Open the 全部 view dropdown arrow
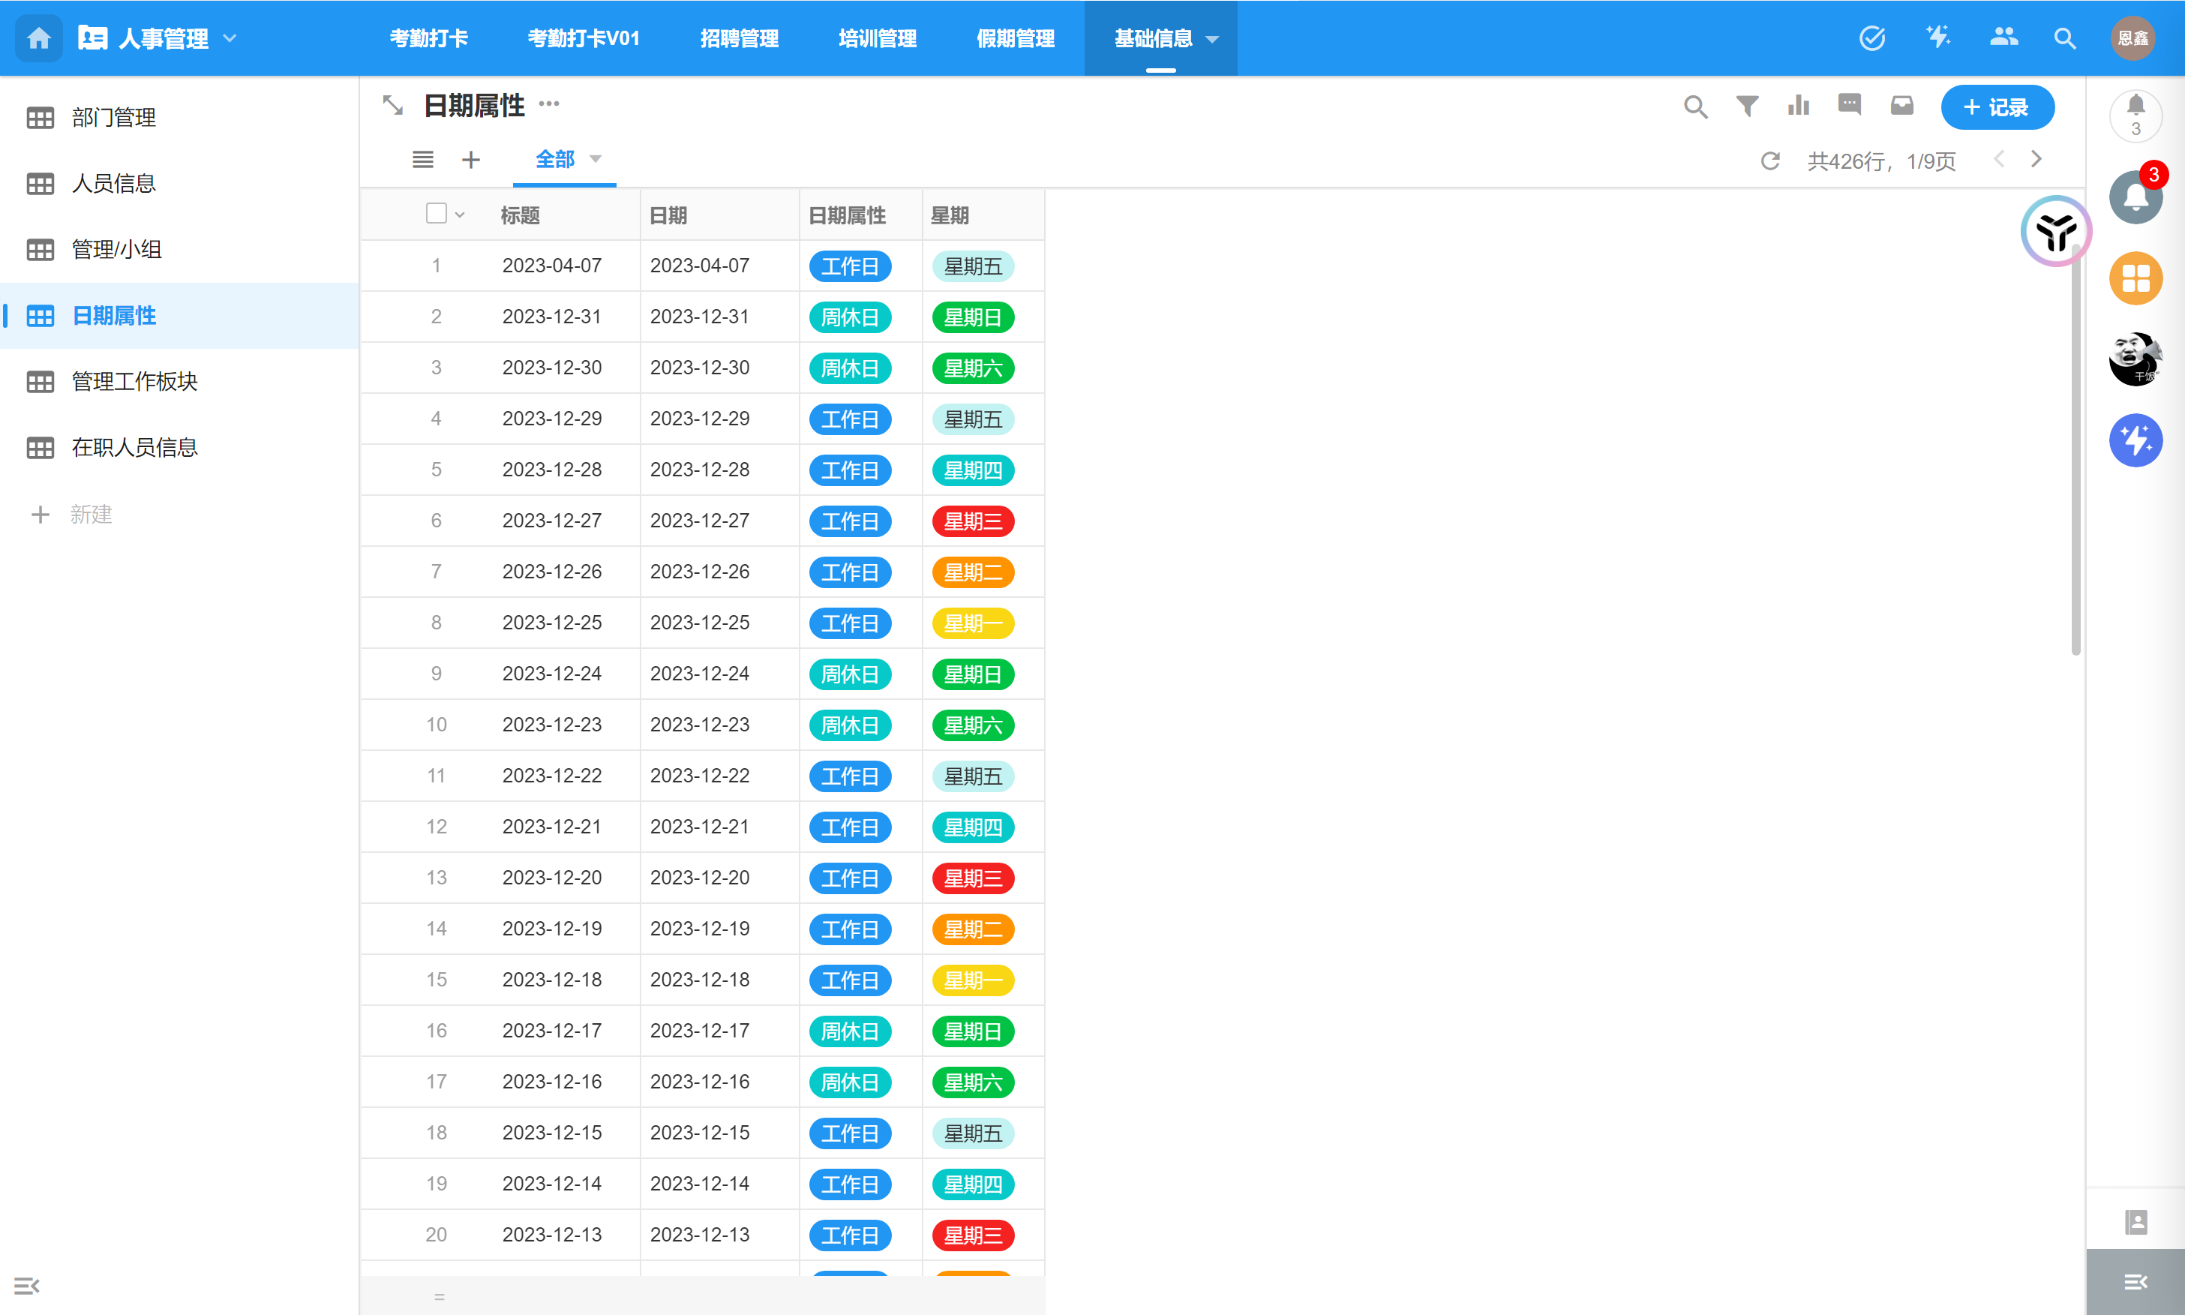The height and width of the screenshot is (1315, 2185). tap(596, 160)
